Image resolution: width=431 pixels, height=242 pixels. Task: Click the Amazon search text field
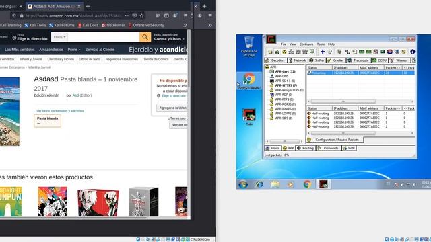pos(104,37)
